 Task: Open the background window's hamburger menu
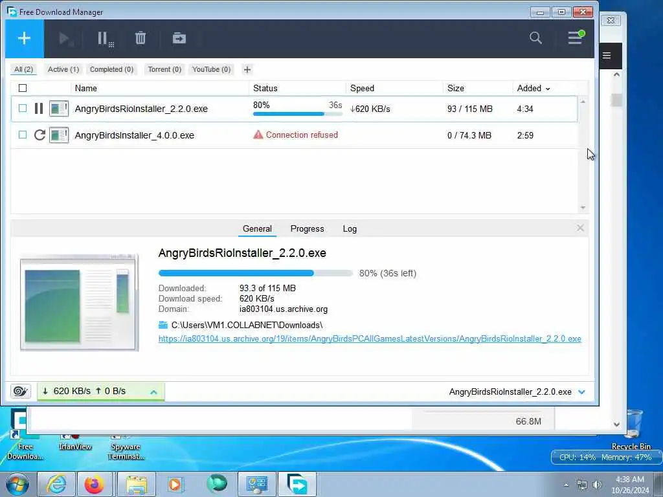[607, 56]
